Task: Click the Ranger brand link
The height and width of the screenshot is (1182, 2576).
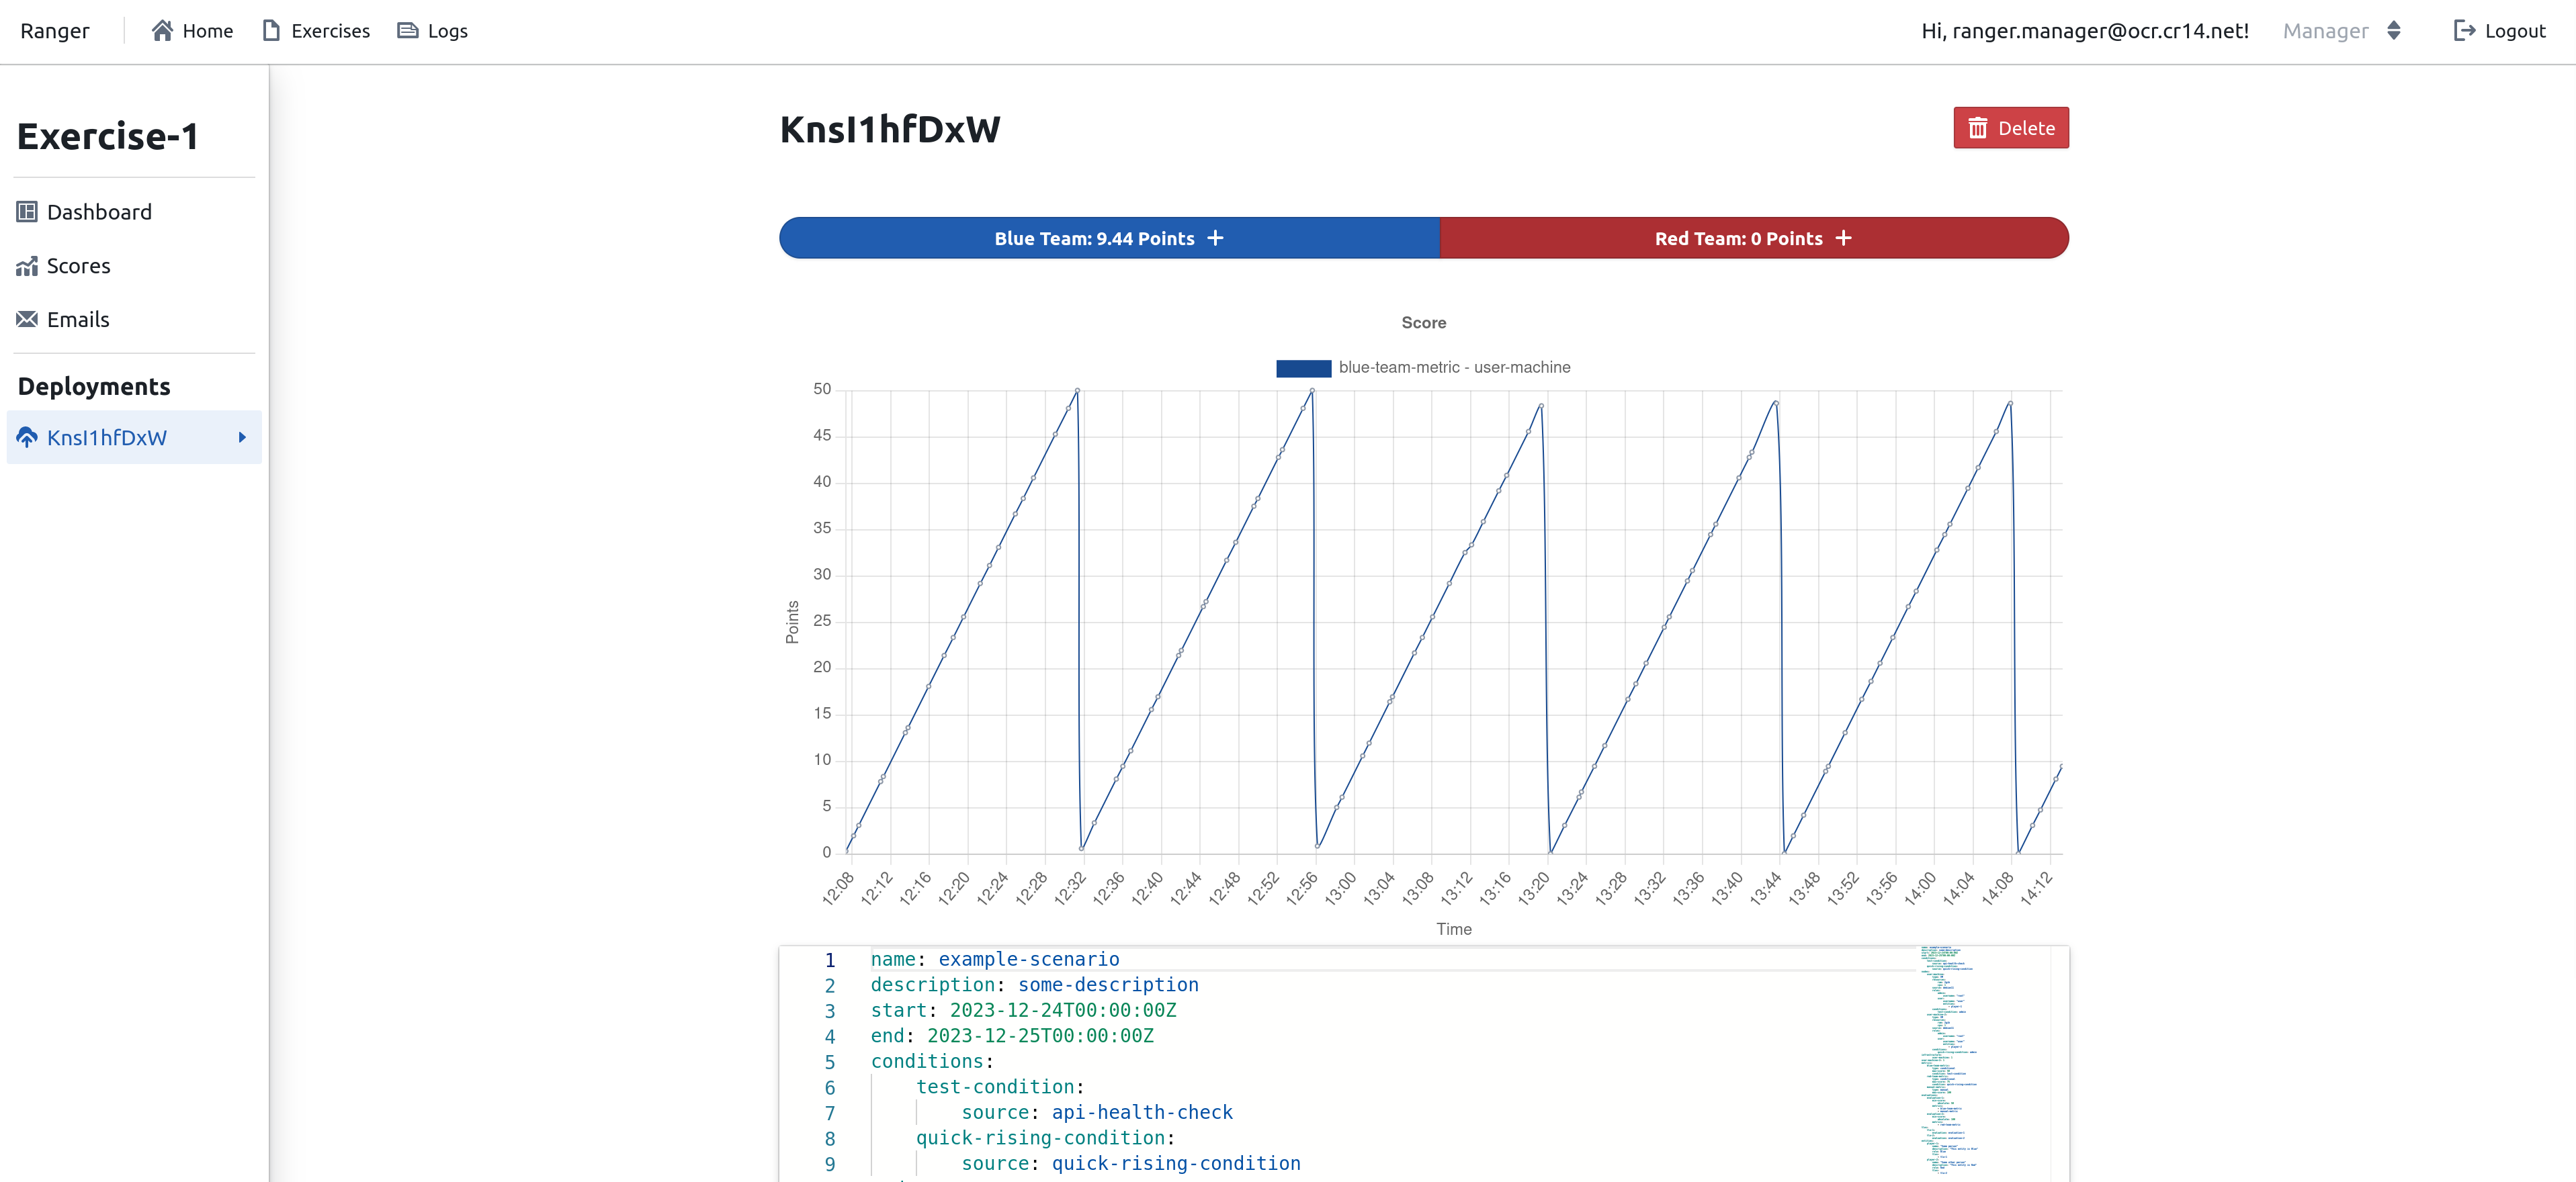Action: 55,31
